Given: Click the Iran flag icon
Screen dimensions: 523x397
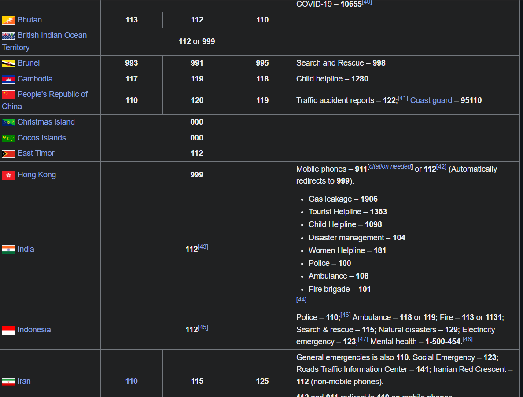Looking at the screenshot, I should pos(8,382).
